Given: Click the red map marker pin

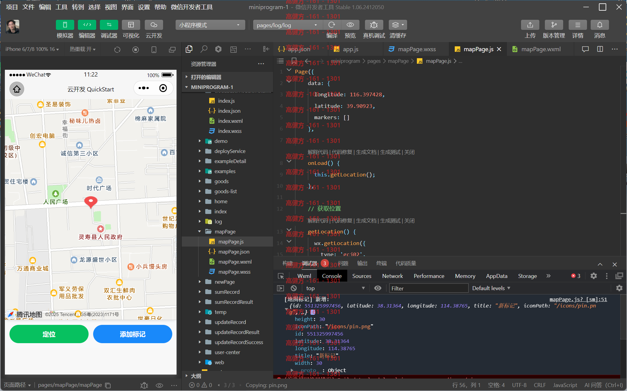Looking at the screenshot, I should coord(91,202).
